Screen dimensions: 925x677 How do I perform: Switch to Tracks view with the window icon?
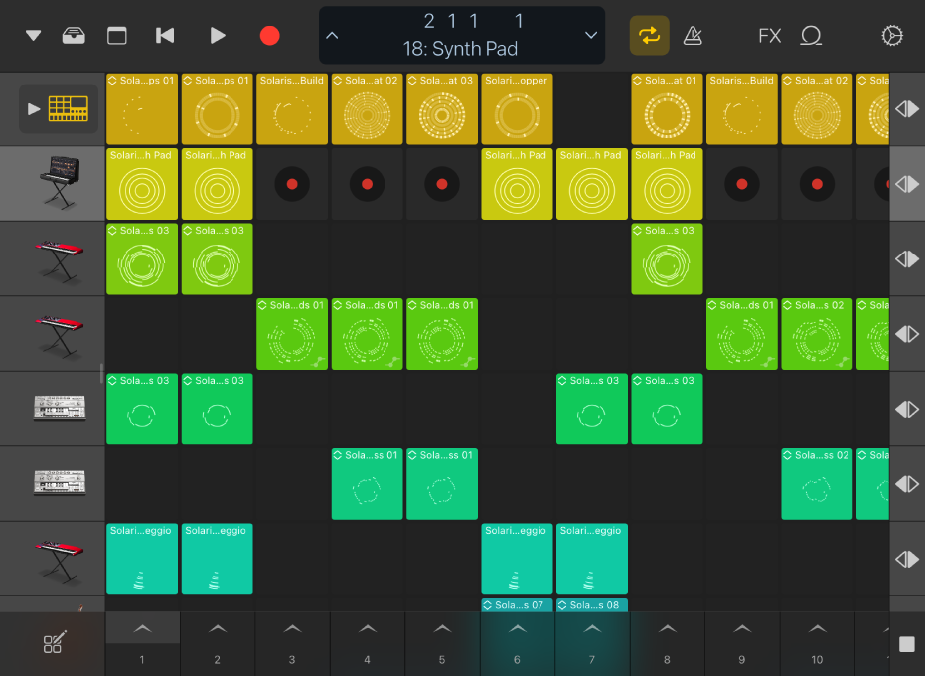pos(116,35)
